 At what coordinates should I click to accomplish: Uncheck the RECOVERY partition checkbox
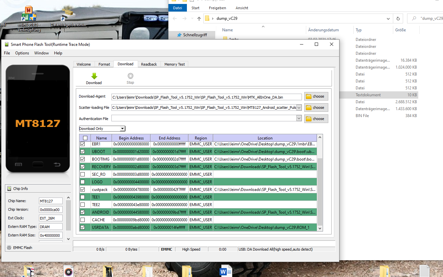83,167
